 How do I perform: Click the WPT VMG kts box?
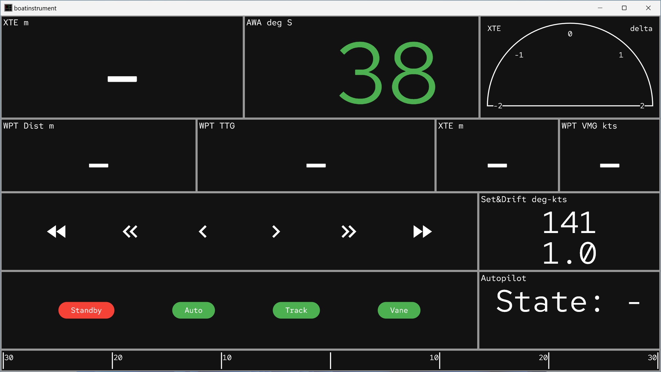tap(609, 155)
